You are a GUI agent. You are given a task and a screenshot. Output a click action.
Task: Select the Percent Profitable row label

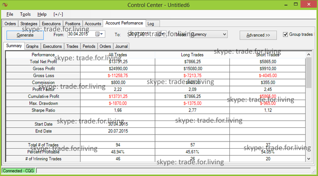click(44, 152)
